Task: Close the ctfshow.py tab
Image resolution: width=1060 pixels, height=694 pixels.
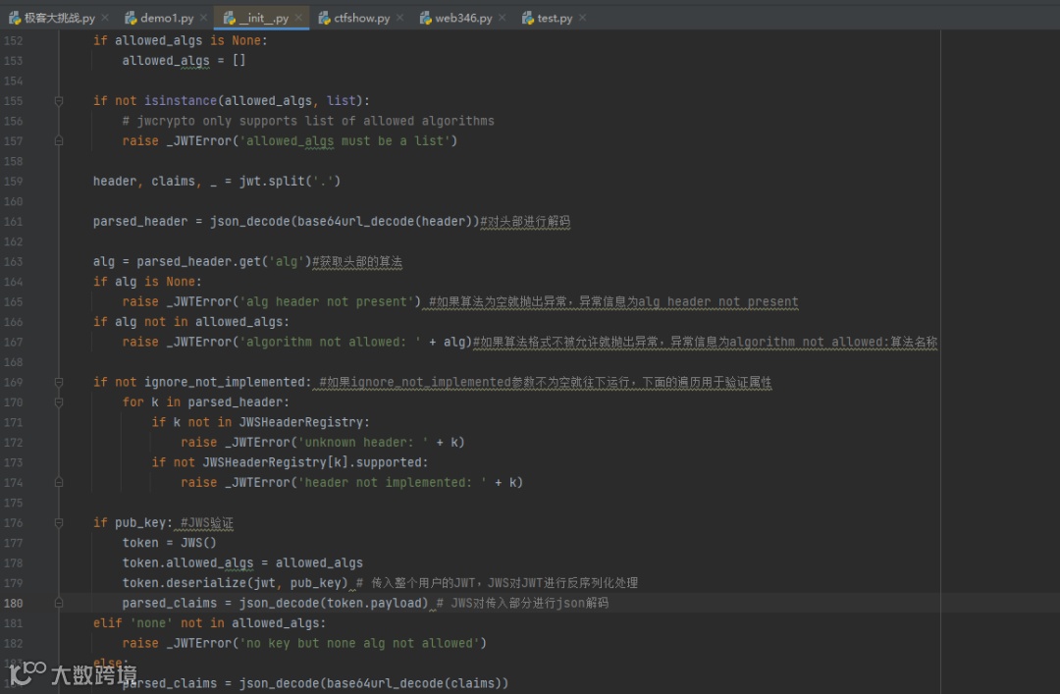Action: pos(400,18)
